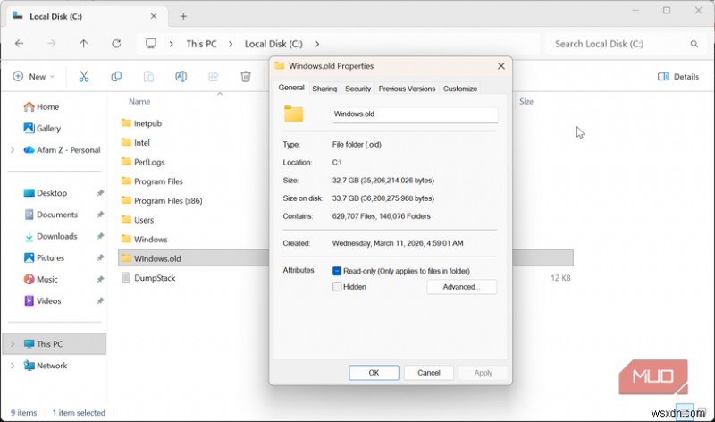Click the Share icon in toolbar

point(214,77)
